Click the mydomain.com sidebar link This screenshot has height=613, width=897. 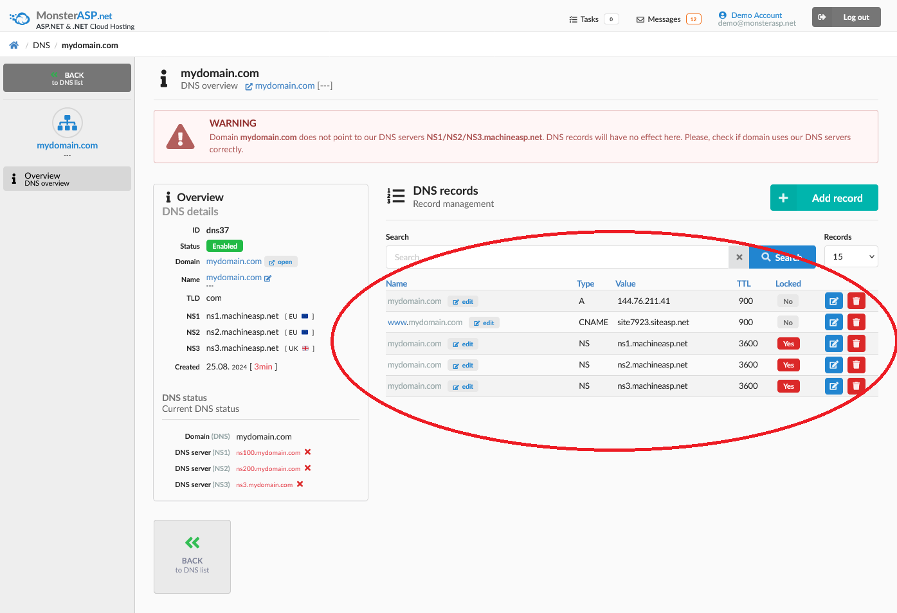[67, 145]
